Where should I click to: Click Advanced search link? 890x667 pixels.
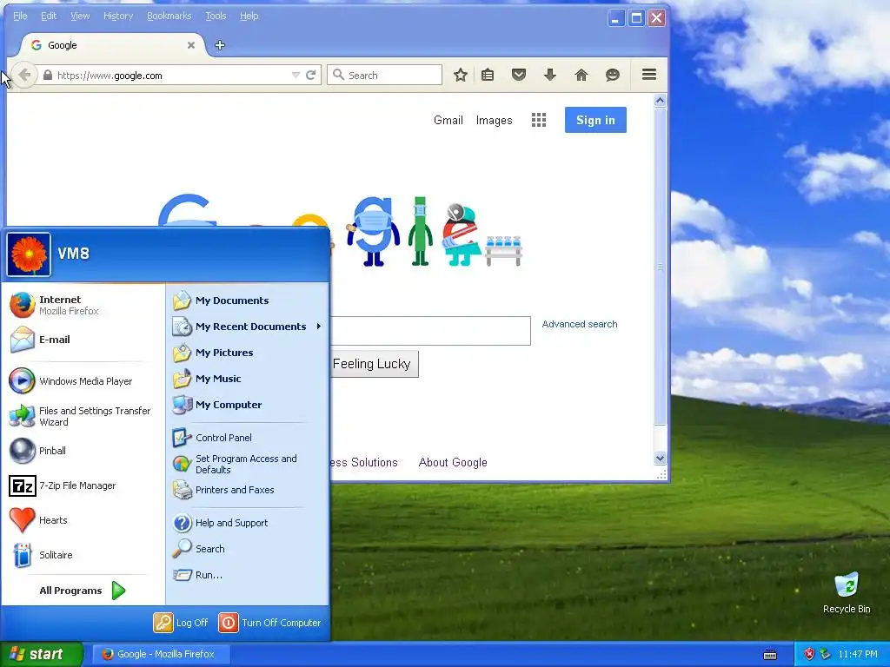coord(580,324)
